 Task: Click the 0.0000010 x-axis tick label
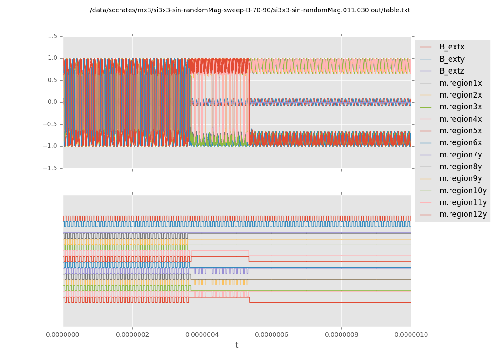(410, 334)
